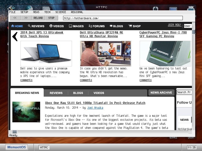Click the HTTPC taskbar button
202x151 pixels.
pos(44,147)
